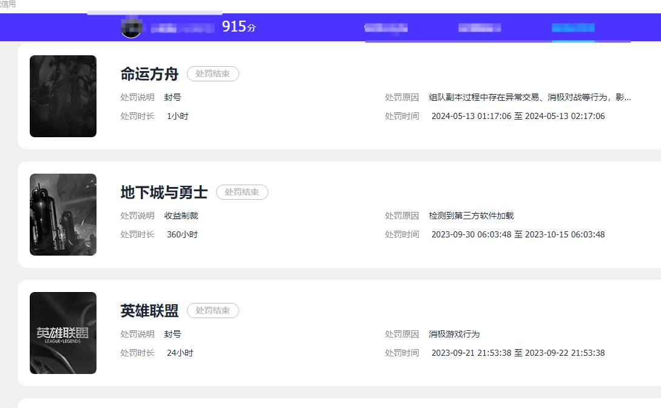
Task: Select the highlighted rightmost navigation tab
Action: coord(572,27)
